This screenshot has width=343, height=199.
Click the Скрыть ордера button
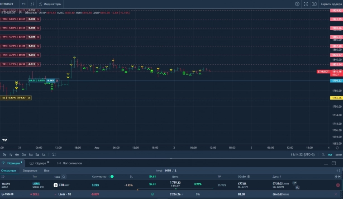click(x=331, y=4)
